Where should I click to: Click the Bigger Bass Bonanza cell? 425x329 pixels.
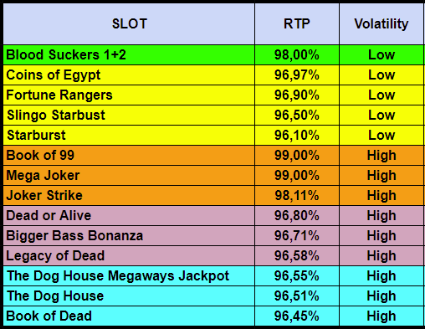click(129, 236)
